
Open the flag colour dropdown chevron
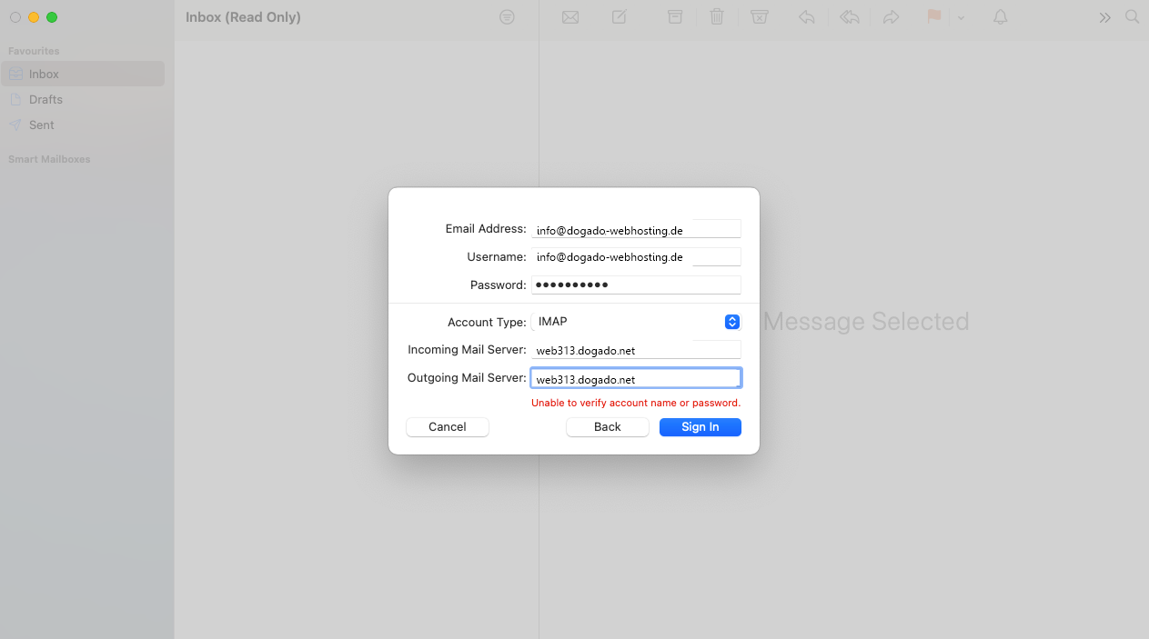(x=961, y=18)
